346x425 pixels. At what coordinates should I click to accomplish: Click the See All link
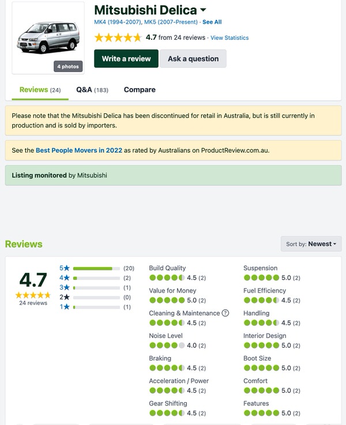point(212,22)
